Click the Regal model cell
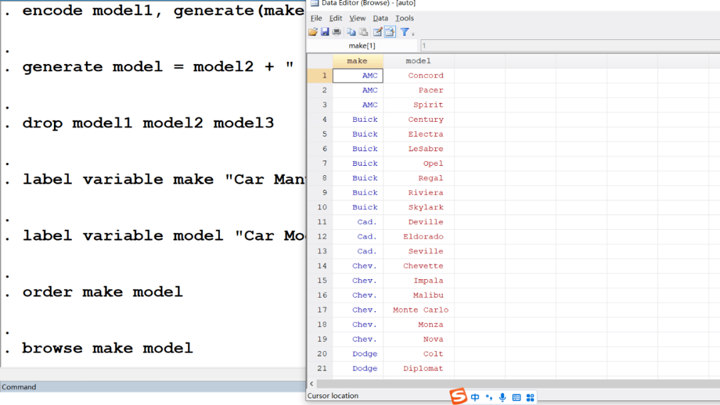Image resolution: width=720 pixels, height=405 pixels. point(419,178)
